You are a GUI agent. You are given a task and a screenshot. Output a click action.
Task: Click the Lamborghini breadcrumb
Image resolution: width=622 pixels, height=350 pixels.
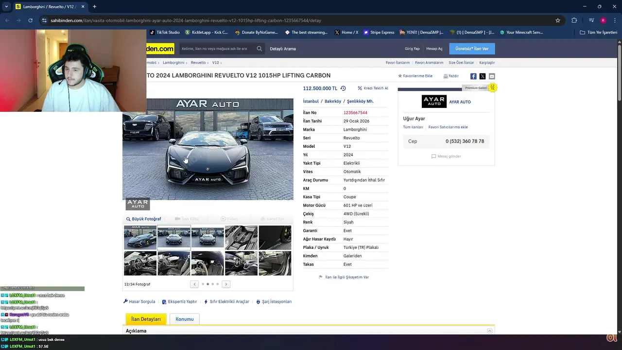pyautogui.click(x=173, y=63)
